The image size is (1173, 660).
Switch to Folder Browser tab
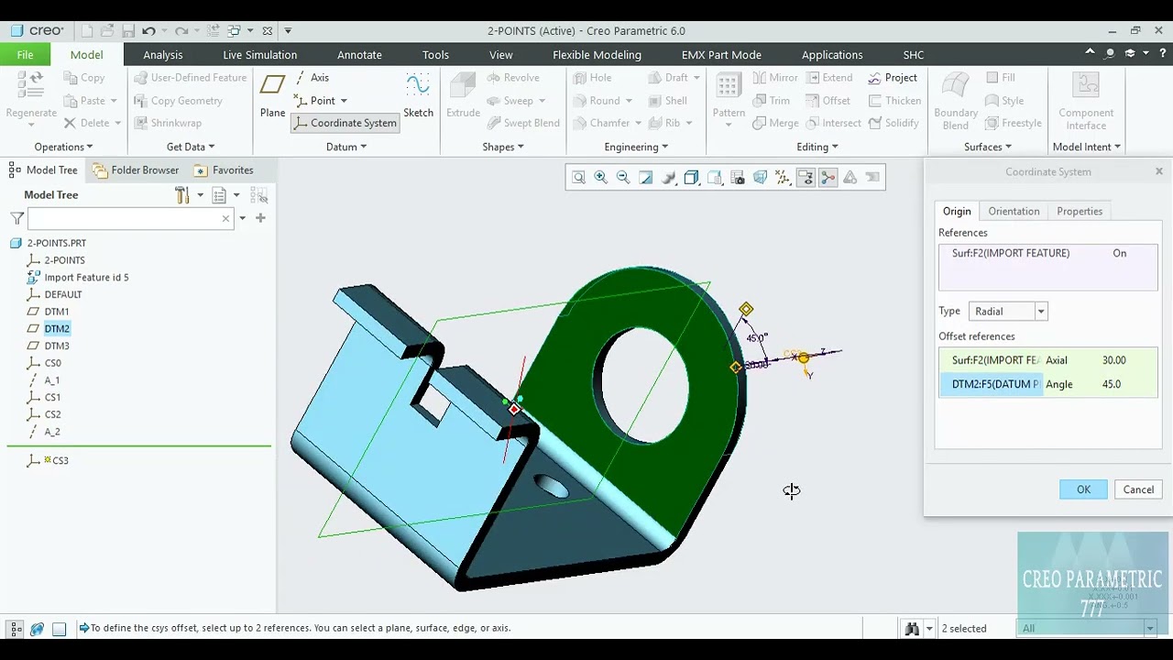coord(136,170)
